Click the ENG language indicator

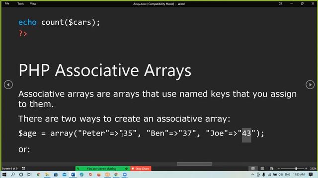287,175
